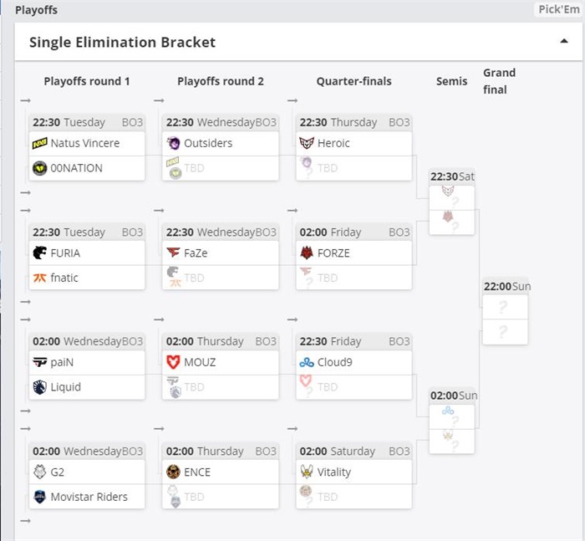Open the Movistar Riders team name
This screenshot has width=585, height=541.
(x=89, y=497)
